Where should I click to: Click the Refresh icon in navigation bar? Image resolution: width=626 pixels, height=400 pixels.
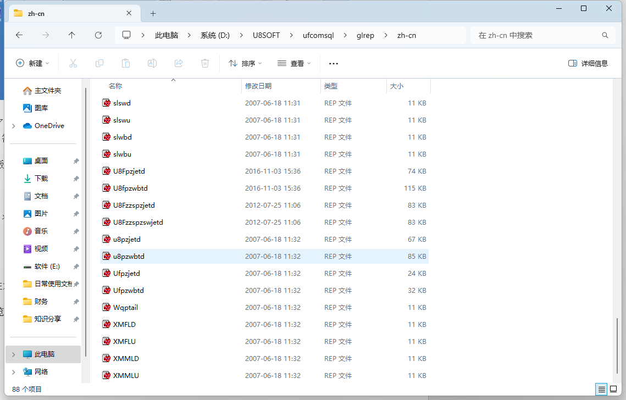pos(98,35)
